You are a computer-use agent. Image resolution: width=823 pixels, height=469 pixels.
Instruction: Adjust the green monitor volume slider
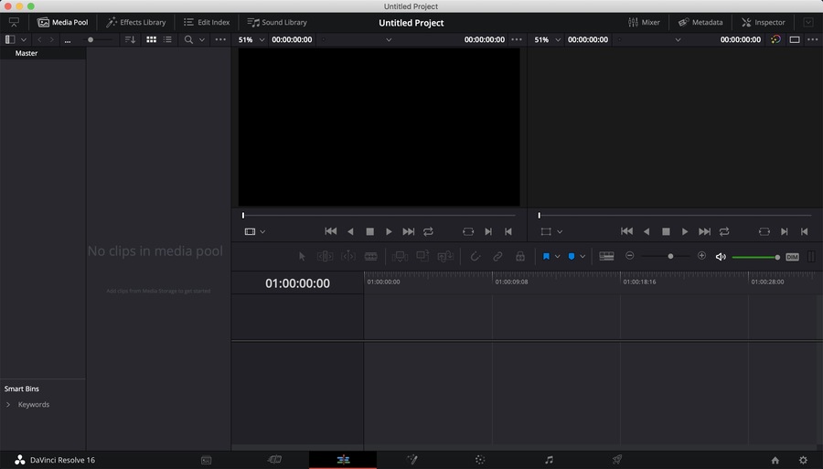coord(756,257)
